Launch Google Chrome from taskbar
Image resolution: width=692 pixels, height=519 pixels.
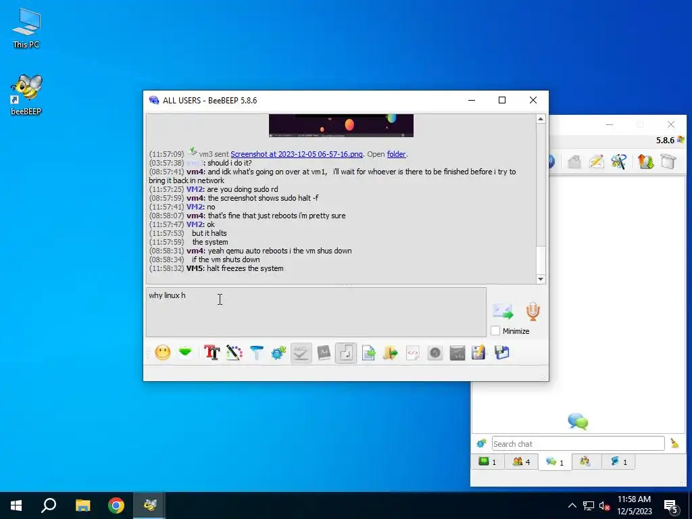[x=116, y=505]
